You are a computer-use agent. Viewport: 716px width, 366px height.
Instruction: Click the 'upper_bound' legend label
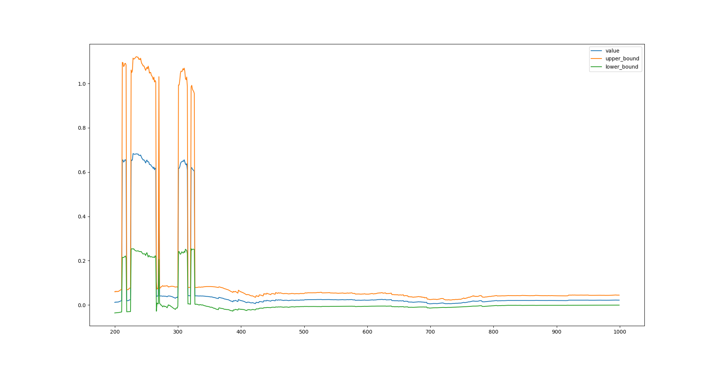(622, 59)
